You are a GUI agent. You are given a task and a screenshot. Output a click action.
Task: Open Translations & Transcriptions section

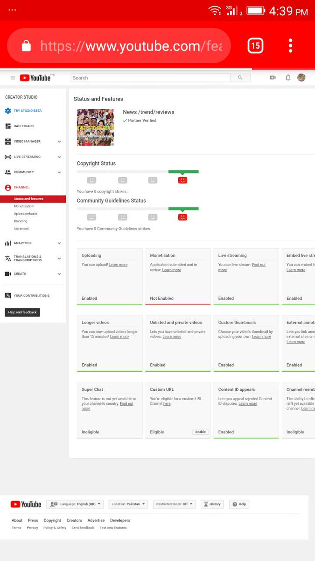pyautogui.click(x=28, y=258)
